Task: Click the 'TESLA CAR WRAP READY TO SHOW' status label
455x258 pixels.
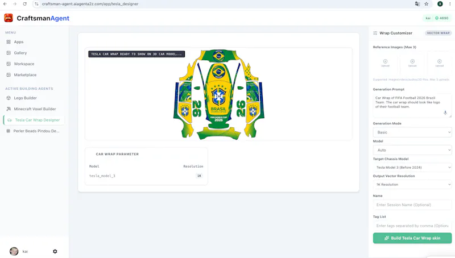Action: point(136,54)
